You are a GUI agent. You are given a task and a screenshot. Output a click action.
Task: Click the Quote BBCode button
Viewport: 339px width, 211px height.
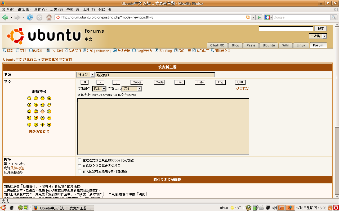[137, 82]
